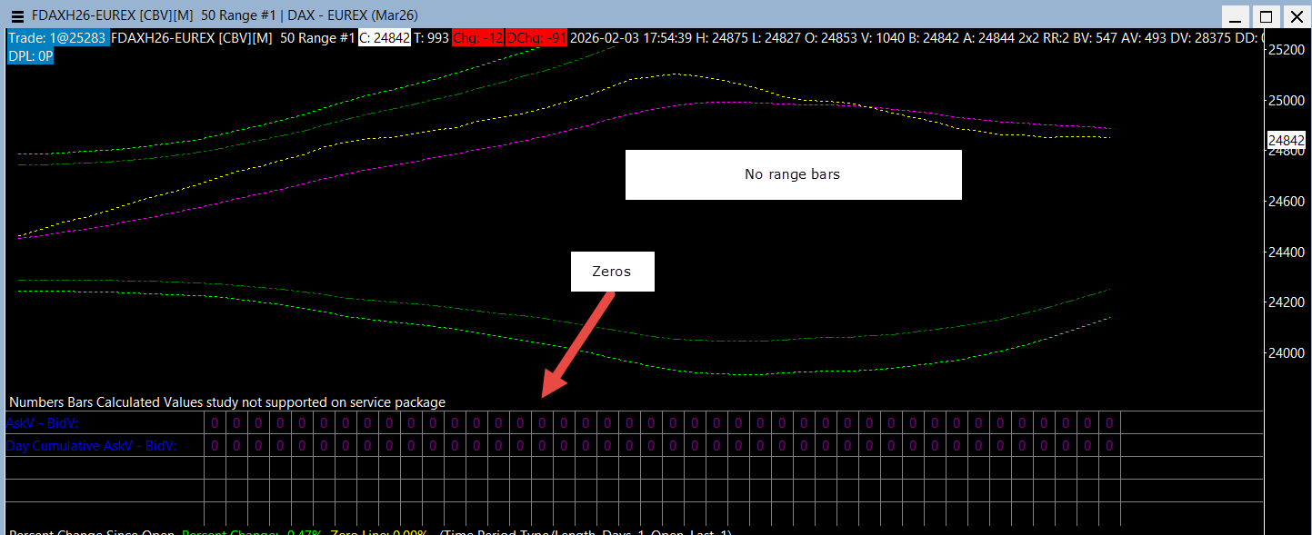Click the 'Percent Change Since Open' study label

click(93, 532)
